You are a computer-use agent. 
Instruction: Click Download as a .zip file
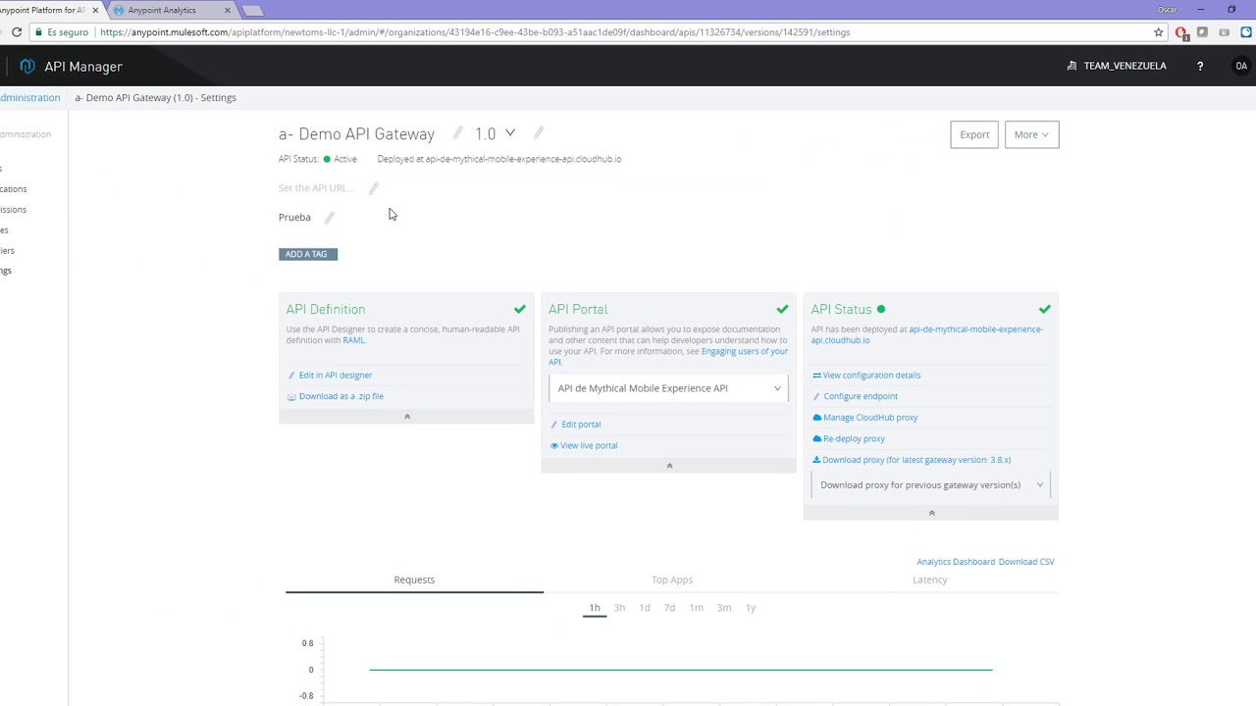(340, 396)
